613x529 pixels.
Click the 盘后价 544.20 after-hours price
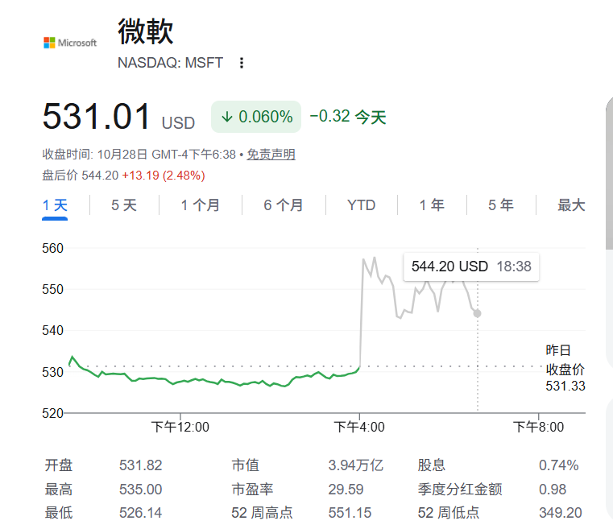80,176
